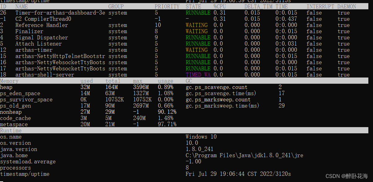Click the code_cache label

point(15,118)
